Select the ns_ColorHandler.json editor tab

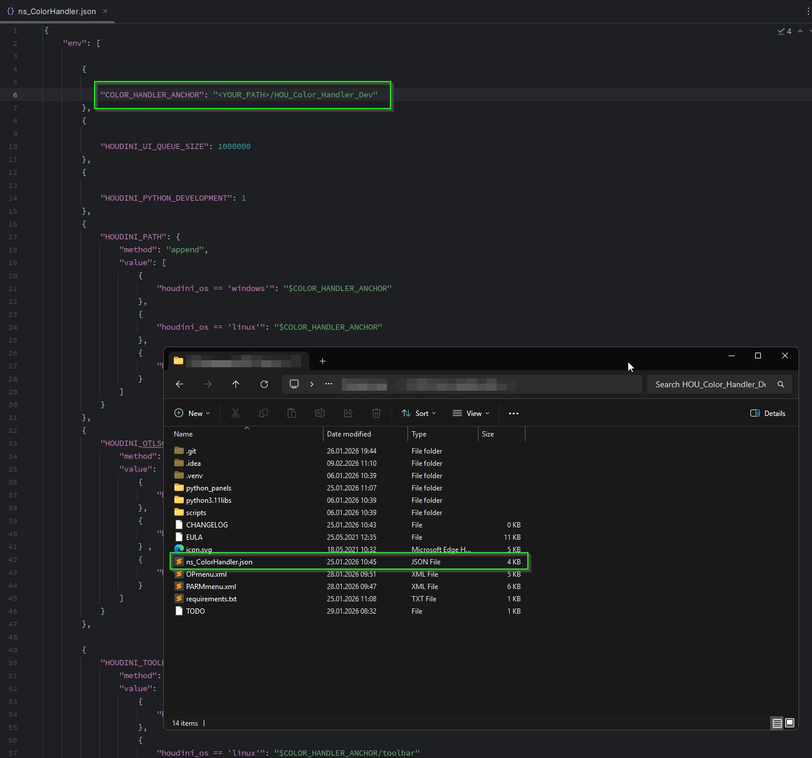coord(56,11)
